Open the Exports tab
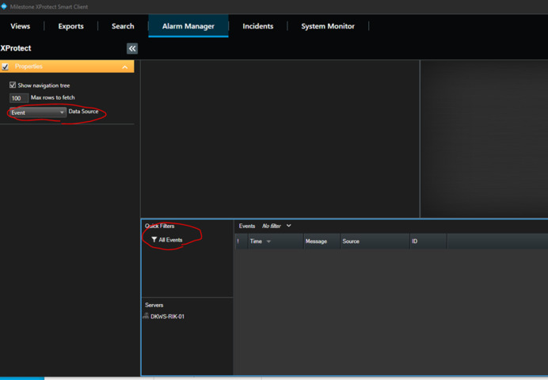The height and width of the screenshot is (380, 548). (70, 26)
